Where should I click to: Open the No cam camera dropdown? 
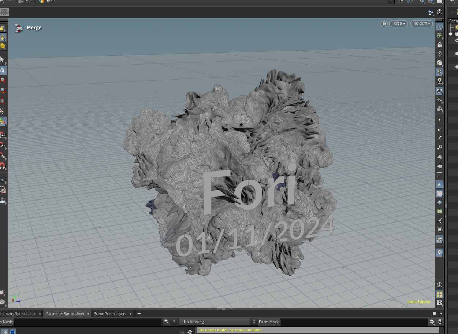[421, 23]
